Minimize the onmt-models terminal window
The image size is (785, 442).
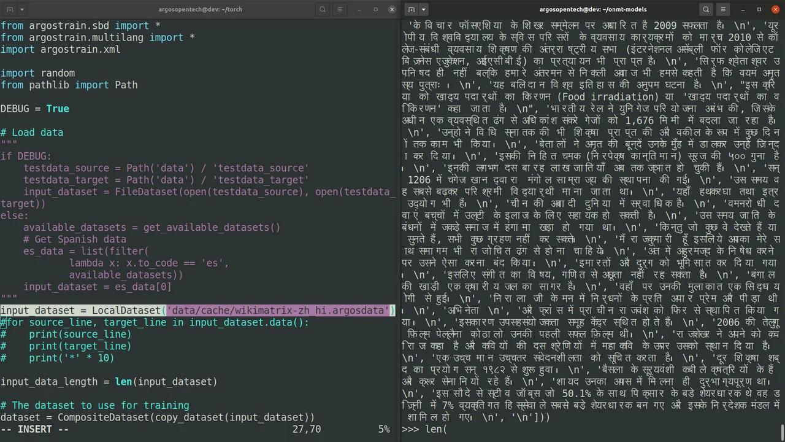(743, 9)
